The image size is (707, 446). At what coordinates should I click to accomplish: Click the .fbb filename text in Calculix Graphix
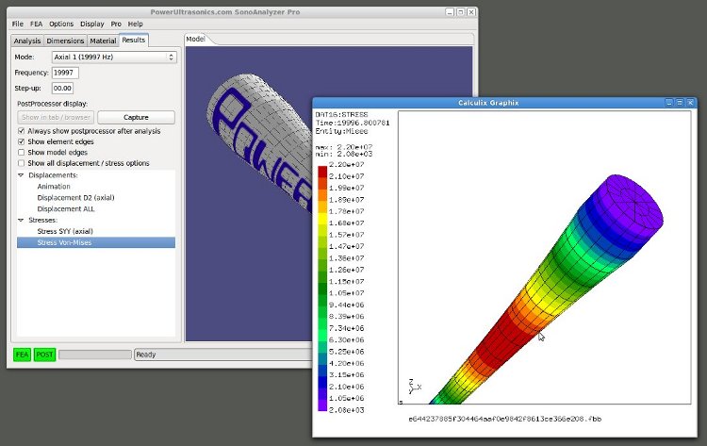[x=505, y=419]
